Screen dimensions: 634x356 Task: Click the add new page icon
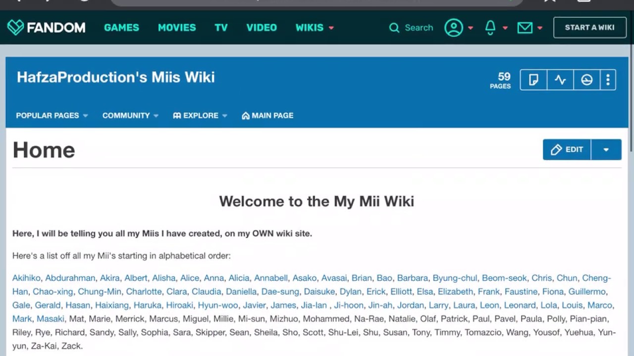(x=533, y=80)
